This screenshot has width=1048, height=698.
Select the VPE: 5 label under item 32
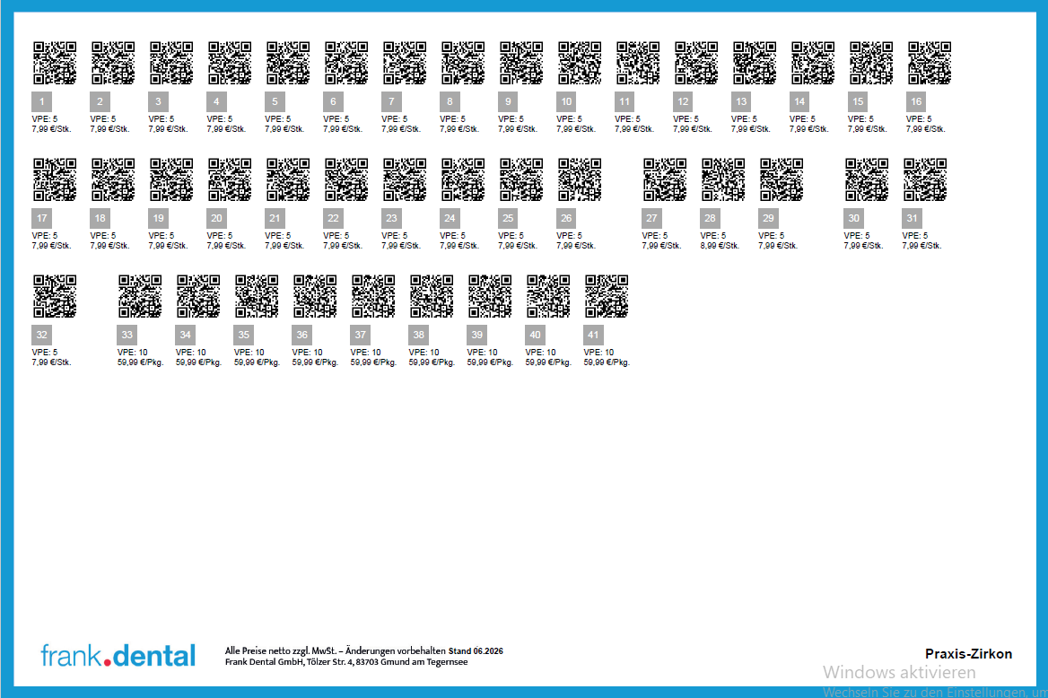[45, 353]
